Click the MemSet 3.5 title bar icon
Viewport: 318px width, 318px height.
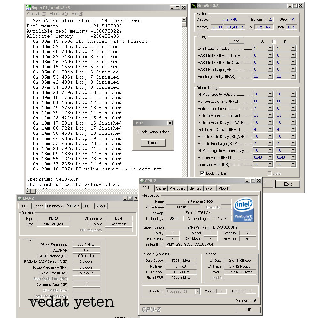pos(194,6)
